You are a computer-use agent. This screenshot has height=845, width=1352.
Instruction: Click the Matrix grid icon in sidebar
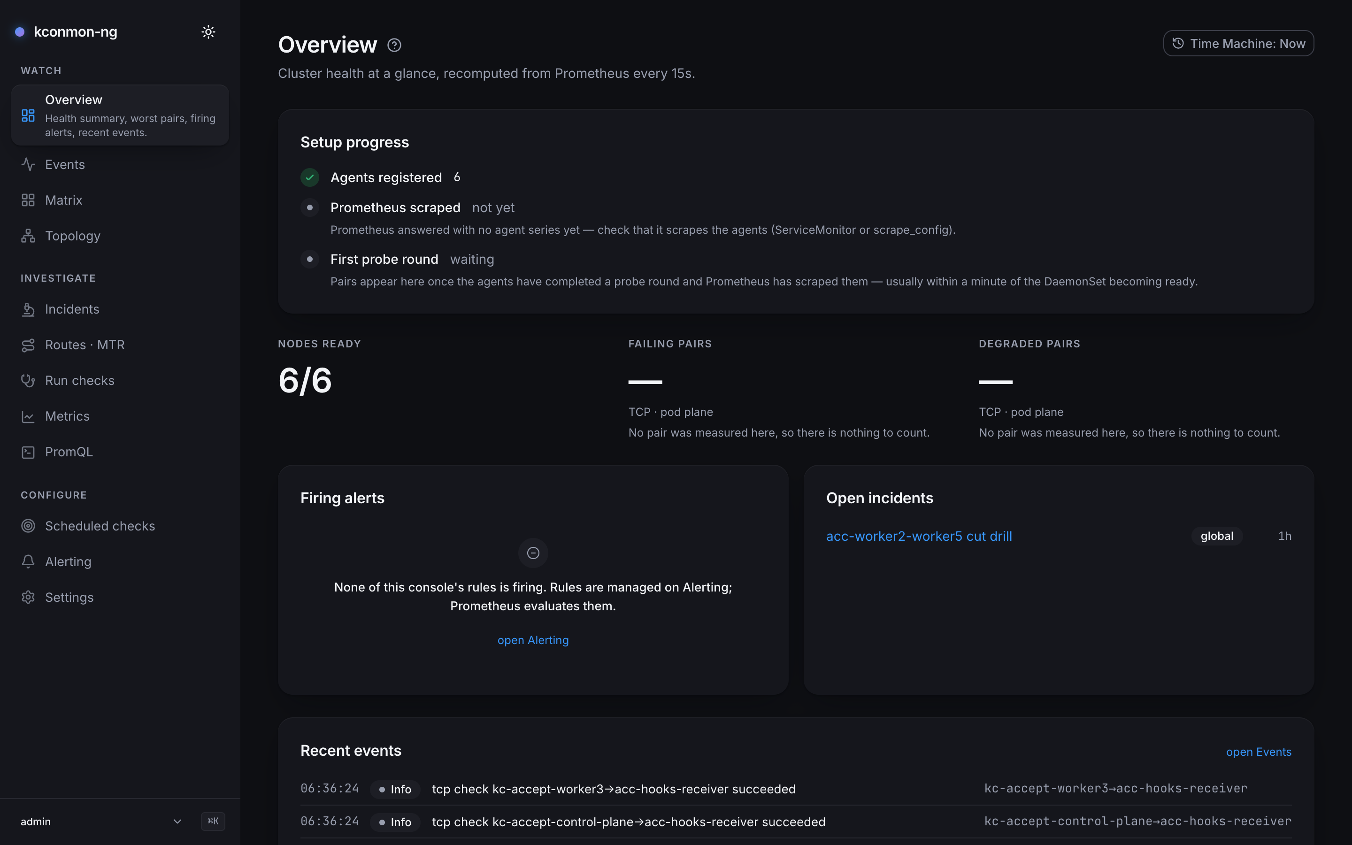(x=28, y=200)
